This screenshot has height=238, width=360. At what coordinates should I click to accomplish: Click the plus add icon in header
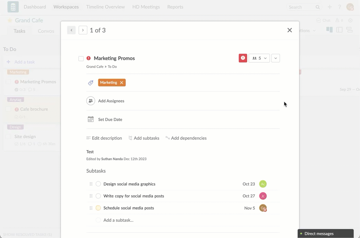330,7
